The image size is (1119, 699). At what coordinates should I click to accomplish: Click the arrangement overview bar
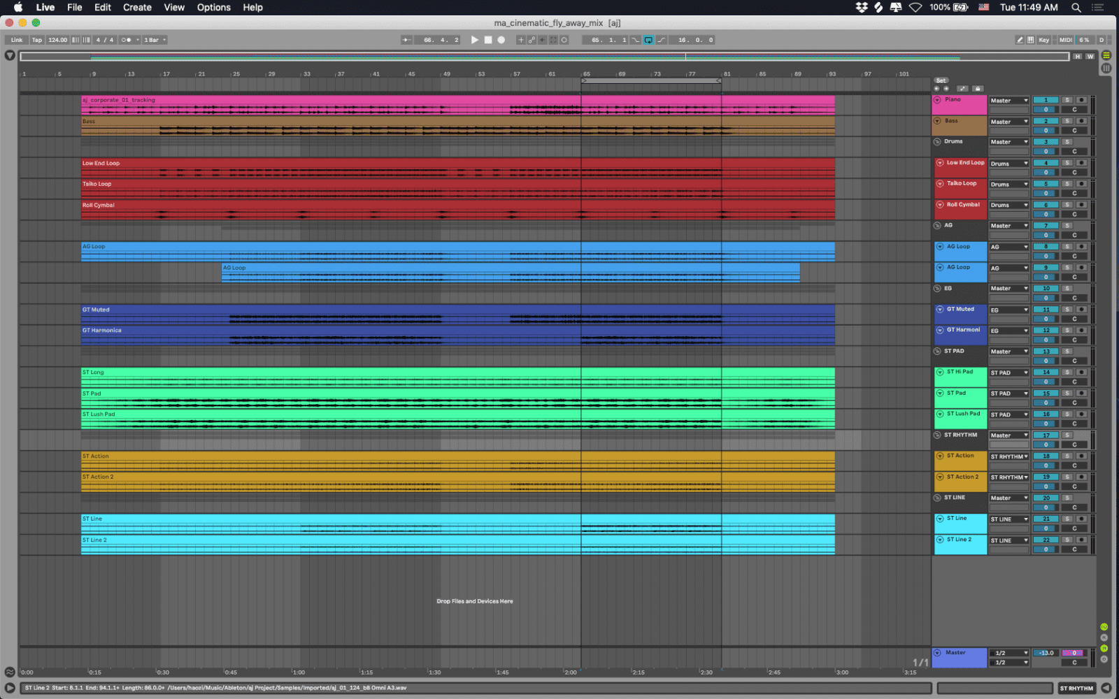coord(544,57)
